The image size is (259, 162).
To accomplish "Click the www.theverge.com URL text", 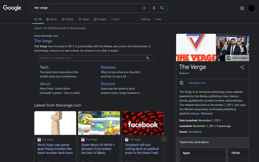I will click(46, 36).
